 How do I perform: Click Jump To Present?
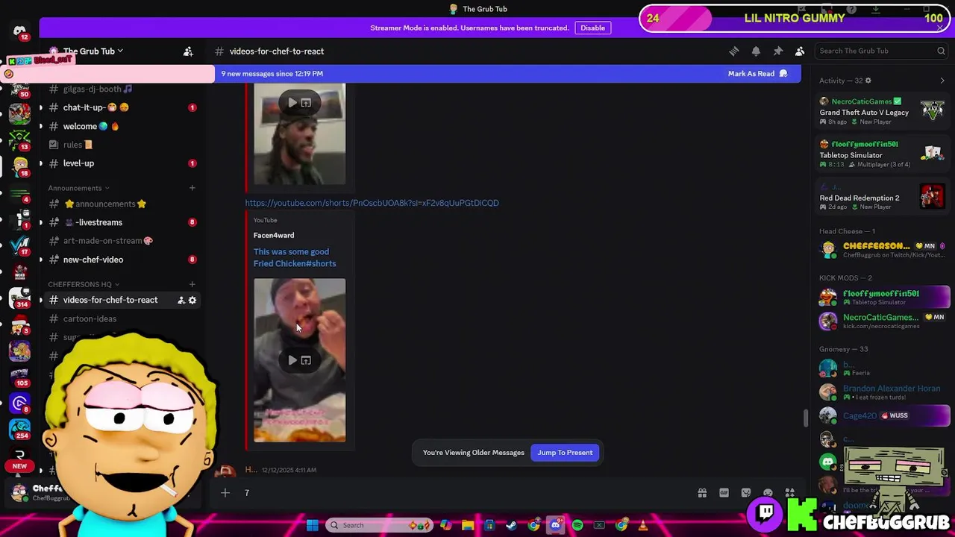pos(565,453)
